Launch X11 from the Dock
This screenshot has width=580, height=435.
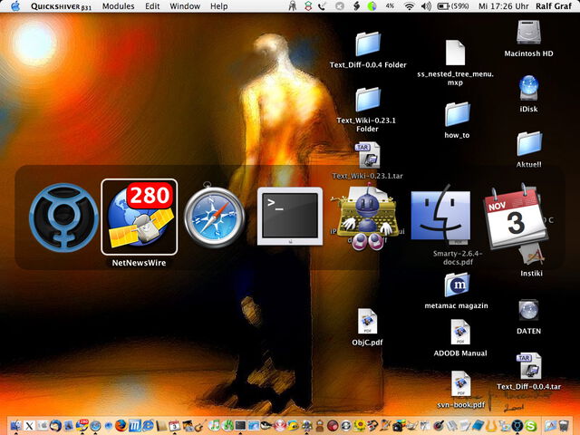click(x=29, y=426)
